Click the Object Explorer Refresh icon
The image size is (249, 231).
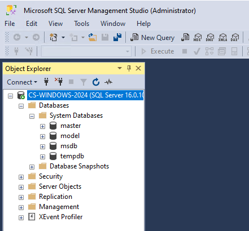pos(96,82)
